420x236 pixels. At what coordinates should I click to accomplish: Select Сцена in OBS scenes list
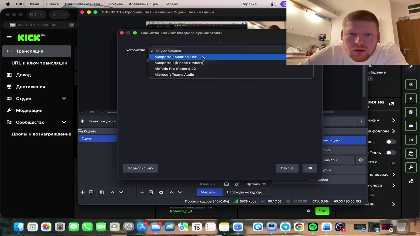click(x=97, y=138)
